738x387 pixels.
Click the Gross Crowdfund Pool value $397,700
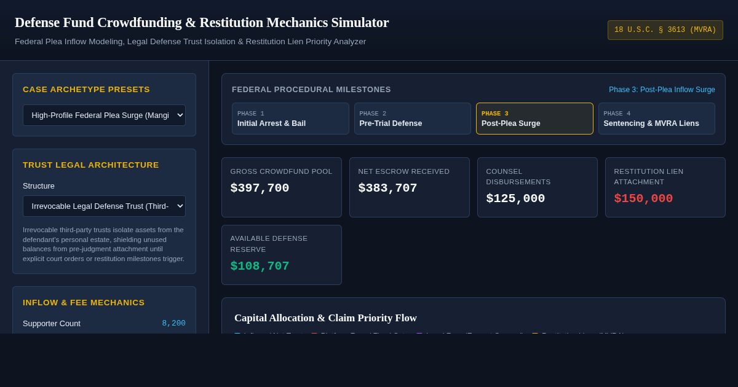click(x=260, y=188)
